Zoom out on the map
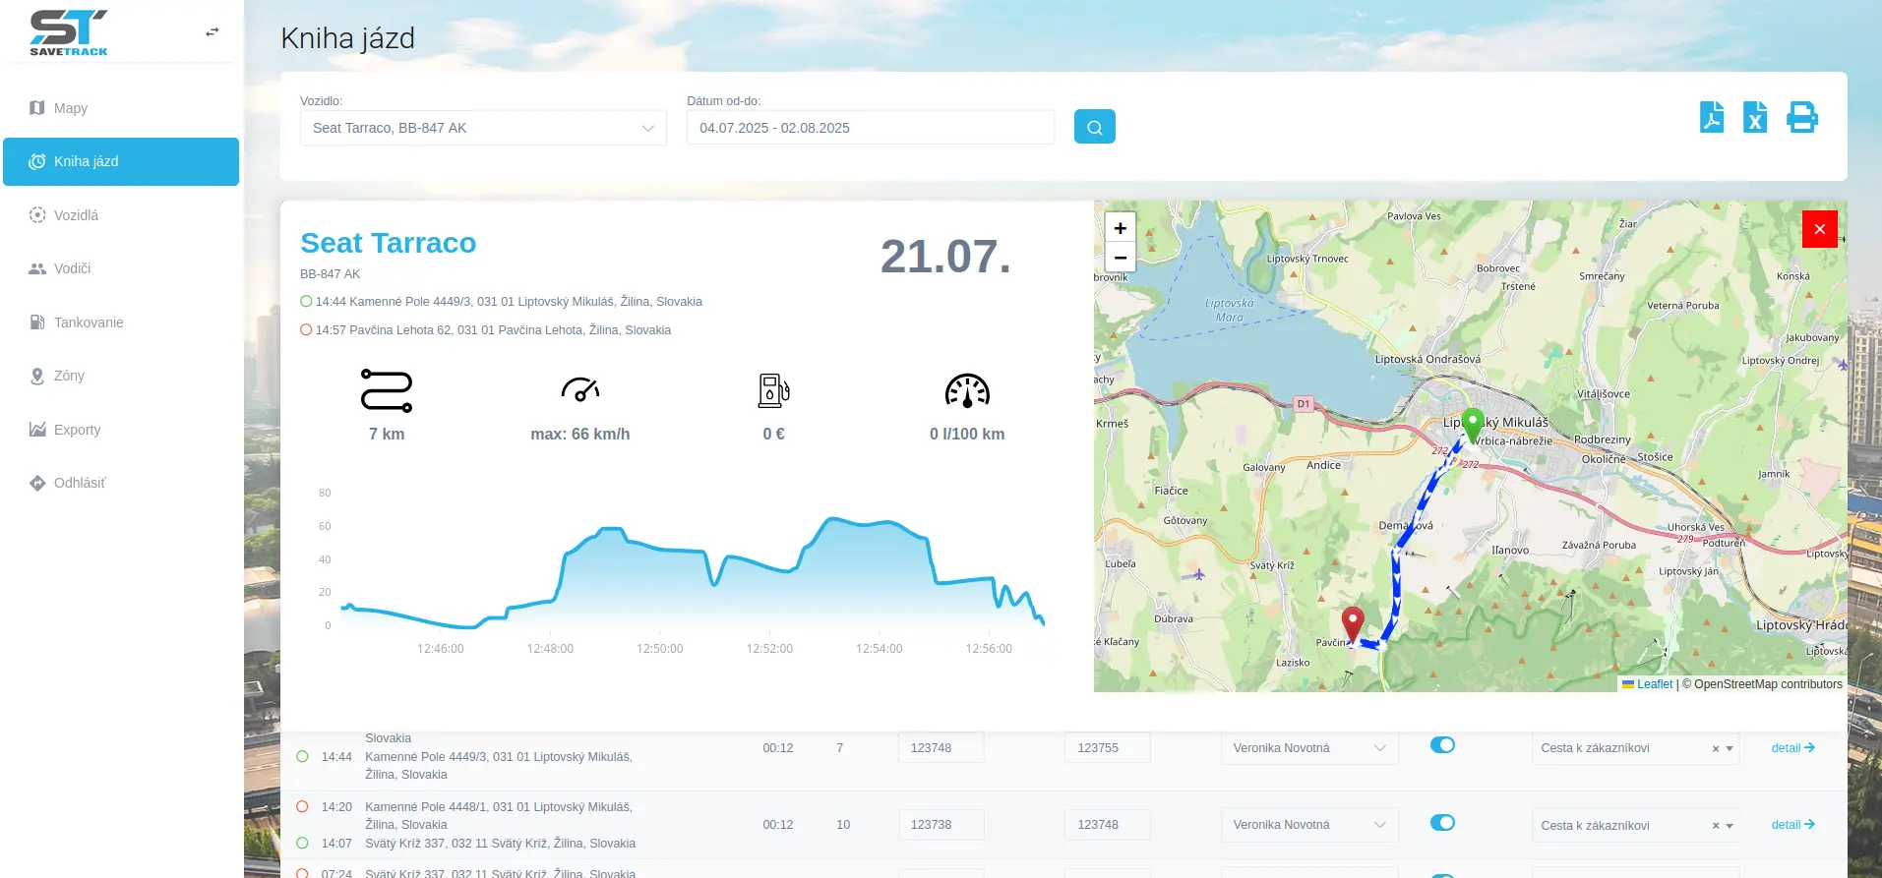 point(1120,258)
